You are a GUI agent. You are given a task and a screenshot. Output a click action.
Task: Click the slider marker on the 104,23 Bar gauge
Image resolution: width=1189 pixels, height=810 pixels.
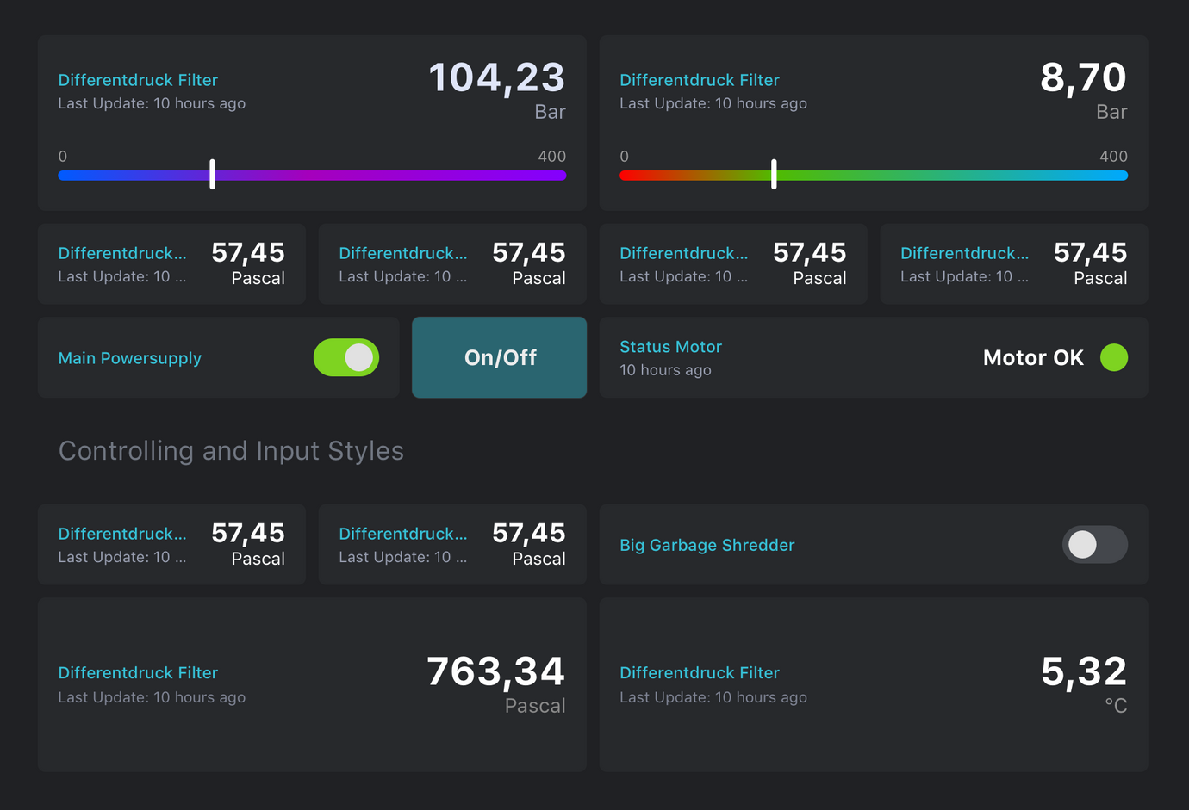pos(212,175)
